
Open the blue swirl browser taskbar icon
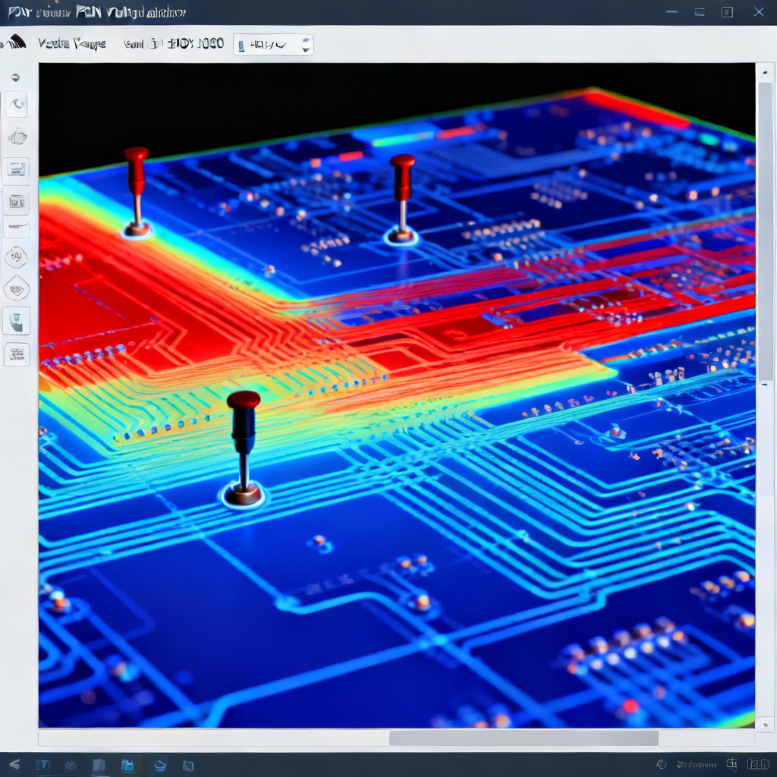pyautogui.click(x=159, y=766)
